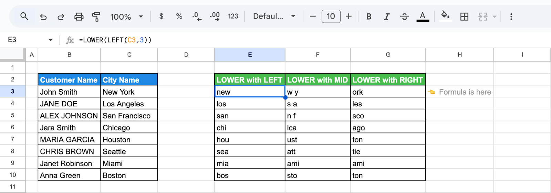
Task: Select cell containing 'sco'
Action: point(388,115)
